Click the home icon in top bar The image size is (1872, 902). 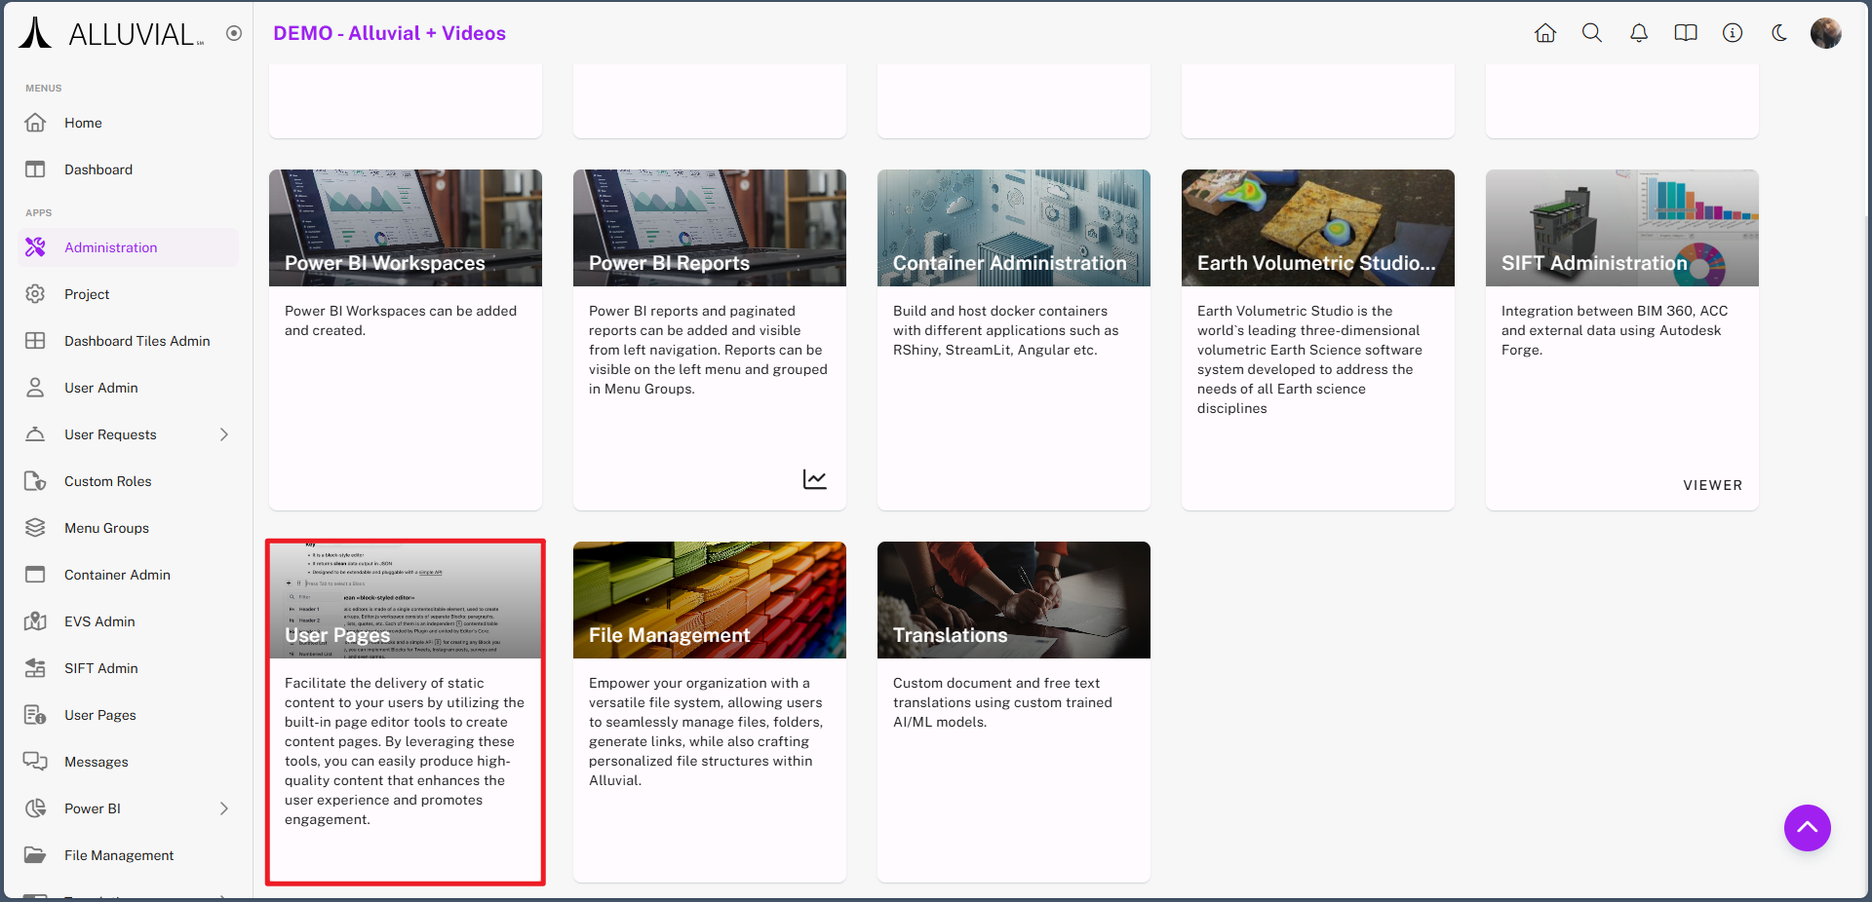pyautogui.click(x=1544, y=33)
